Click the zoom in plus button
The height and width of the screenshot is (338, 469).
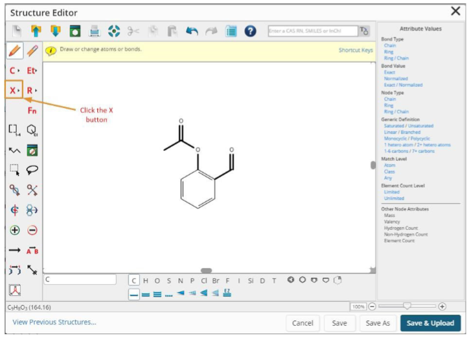click(x=442, y=307)
